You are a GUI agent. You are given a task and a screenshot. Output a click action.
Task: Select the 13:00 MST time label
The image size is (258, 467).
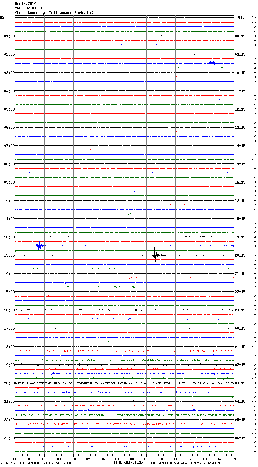coord(9,255)
